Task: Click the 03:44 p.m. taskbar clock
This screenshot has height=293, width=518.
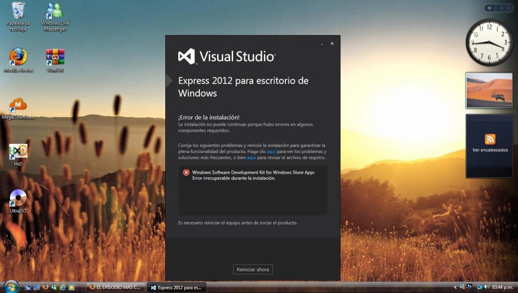Action: pyautogui.click(x=502, y=287)
